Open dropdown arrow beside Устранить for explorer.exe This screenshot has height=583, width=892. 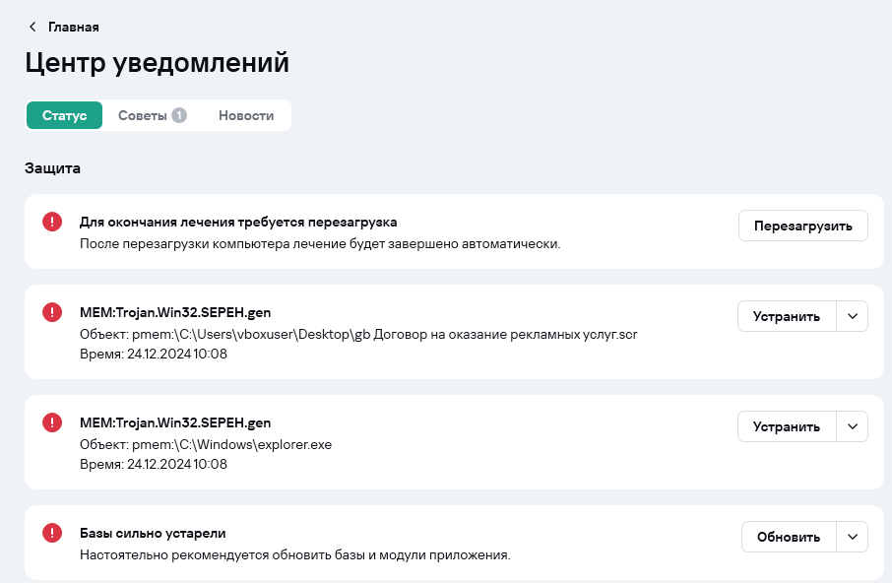[853, 426]
